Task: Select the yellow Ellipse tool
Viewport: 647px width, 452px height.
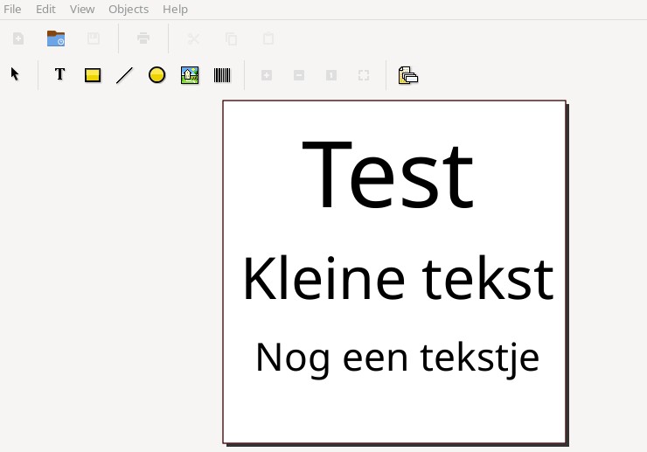Action: (x=157, y=75)
